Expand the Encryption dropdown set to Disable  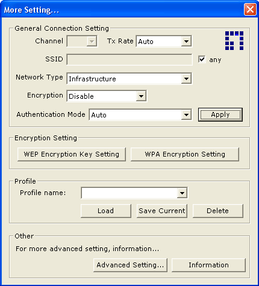pyautogui.click(x=141, y=96)
